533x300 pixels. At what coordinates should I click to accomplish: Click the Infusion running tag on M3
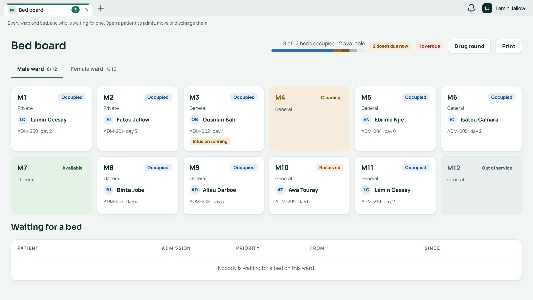coord(210,141)
